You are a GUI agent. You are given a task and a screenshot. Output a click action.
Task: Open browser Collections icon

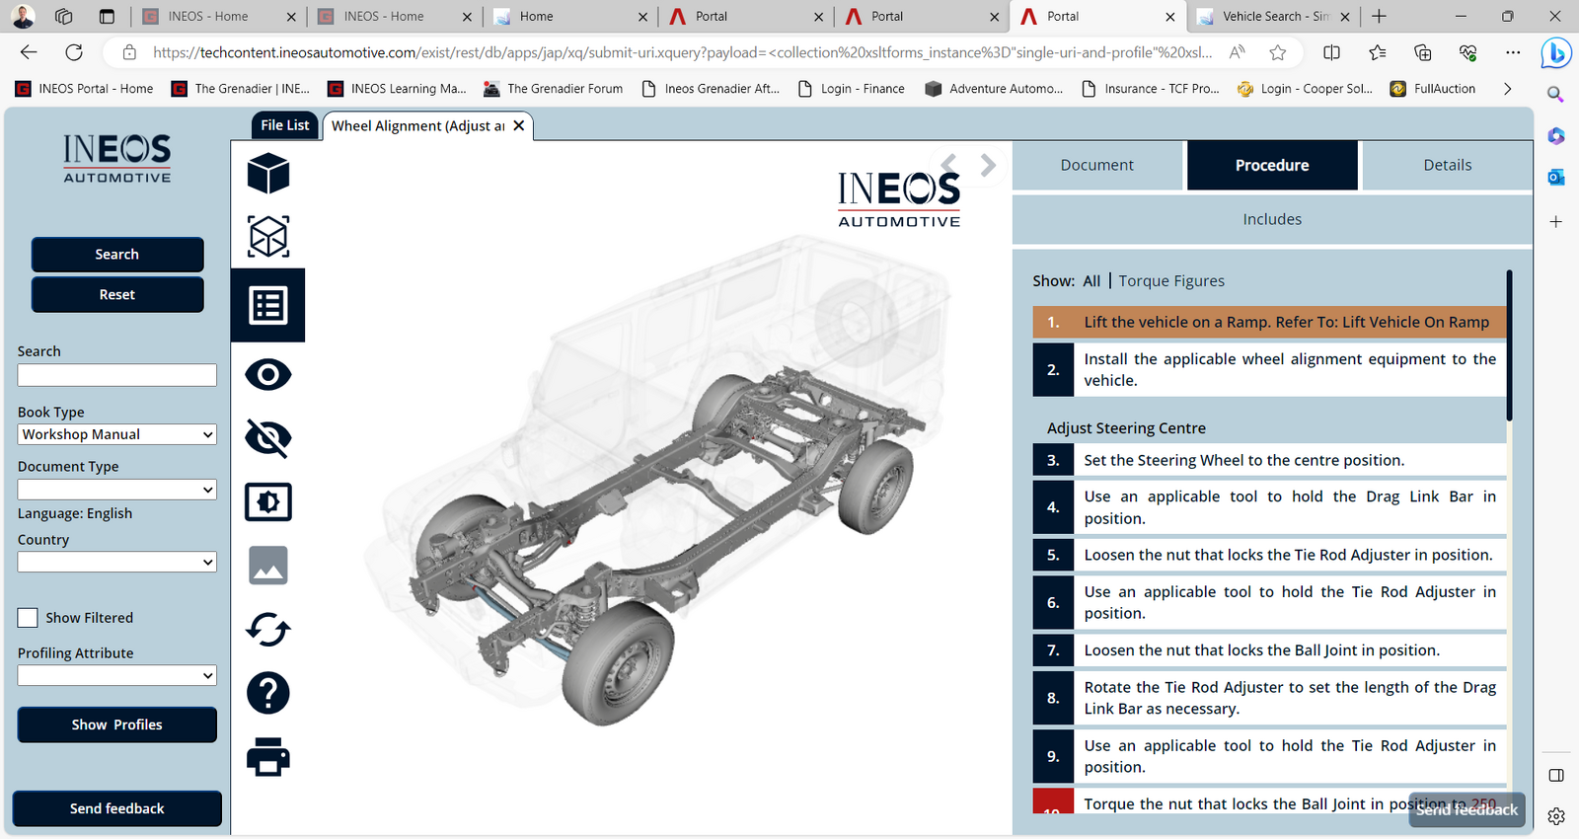click(1423, 52)
